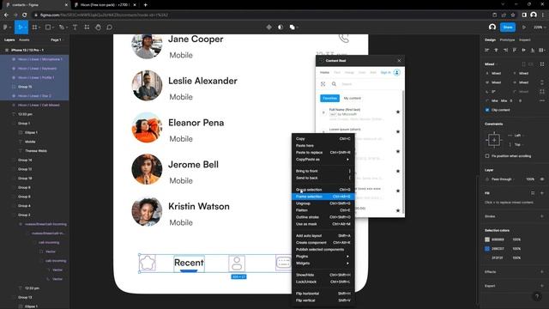
Task: Click the Align vertical centers icon
Action: pos(524,50)
